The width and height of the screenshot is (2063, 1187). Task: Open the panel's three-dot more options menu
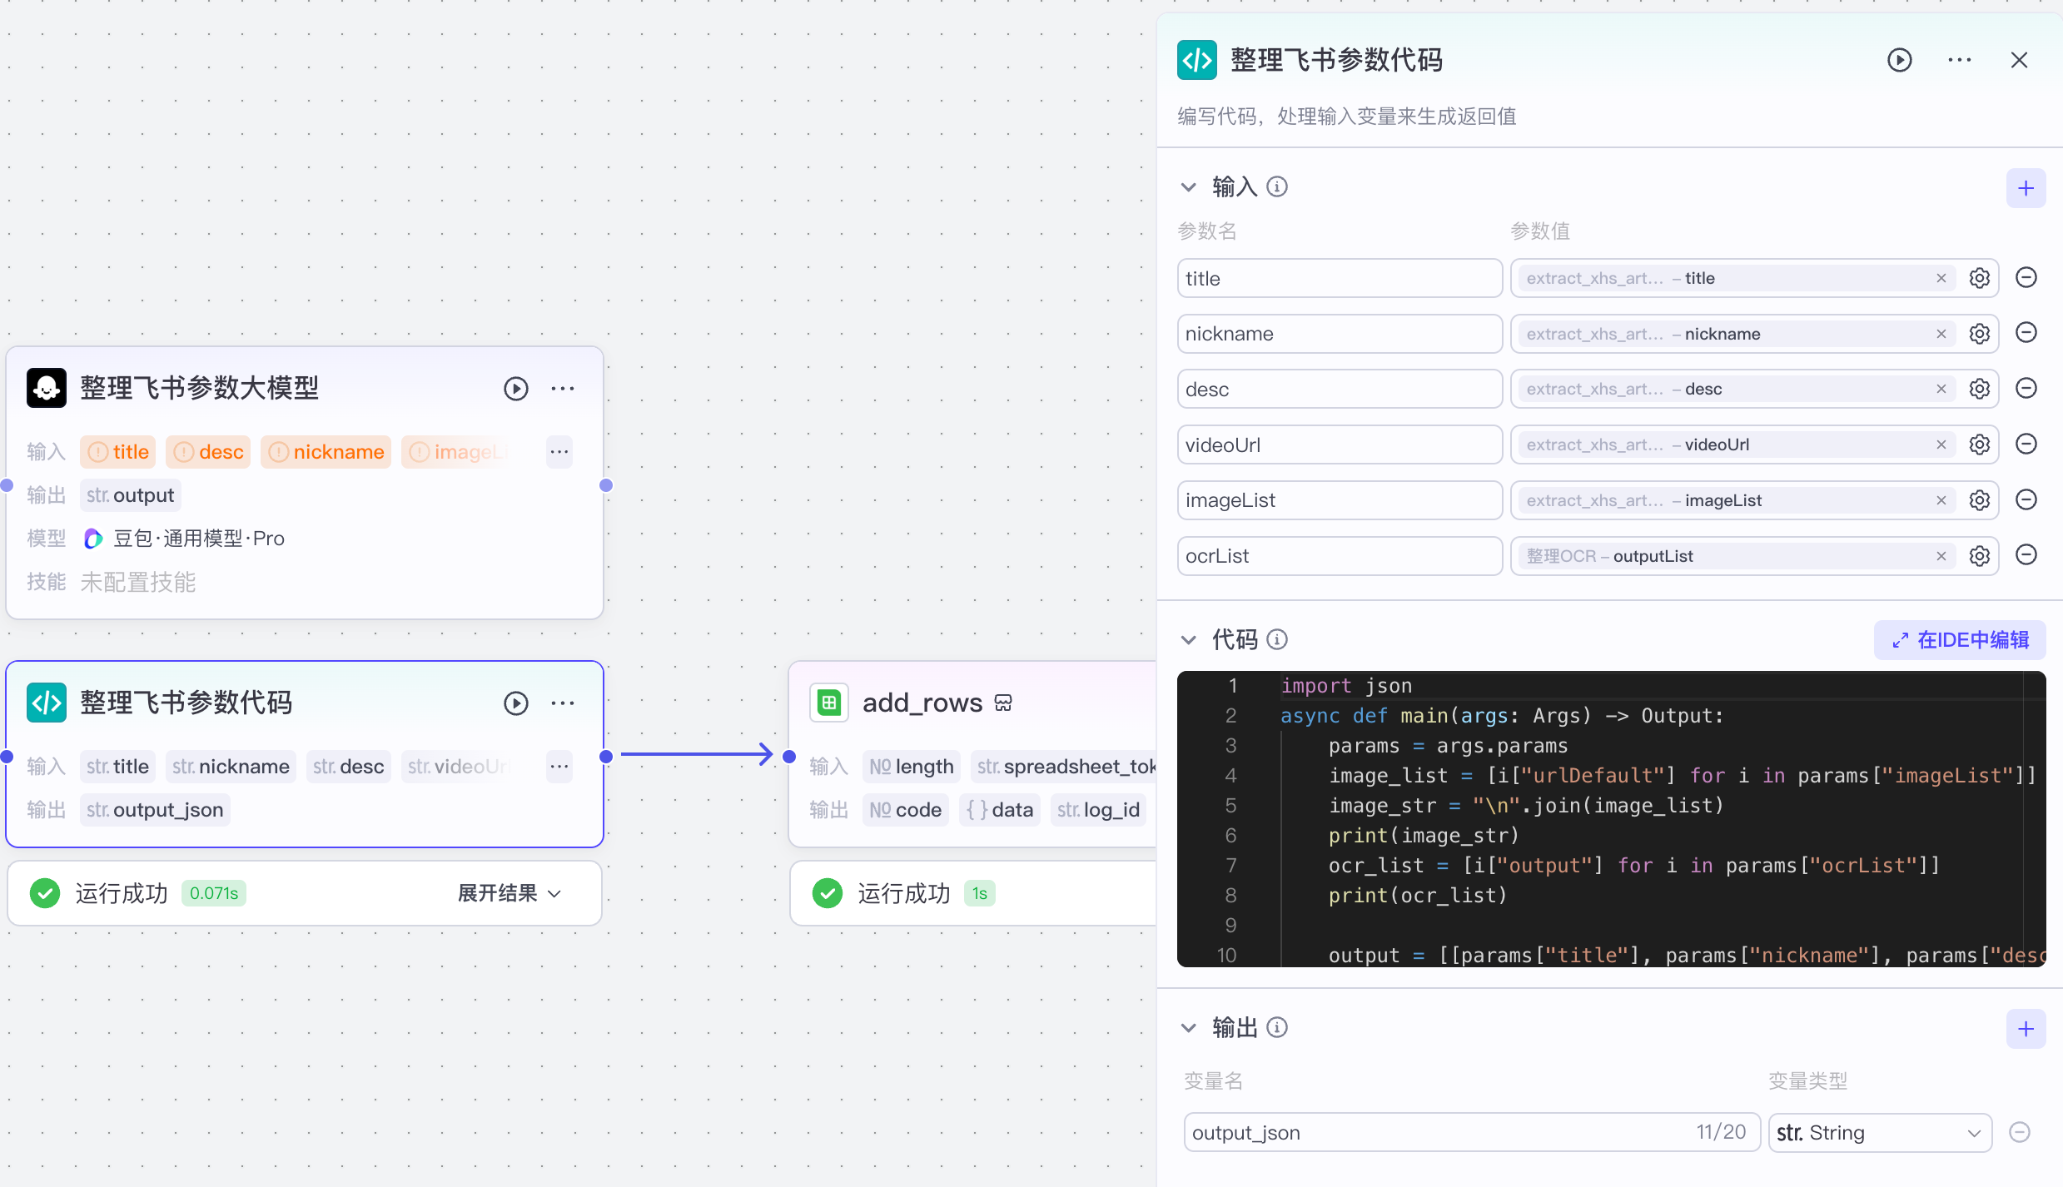tap(1959, 60)
